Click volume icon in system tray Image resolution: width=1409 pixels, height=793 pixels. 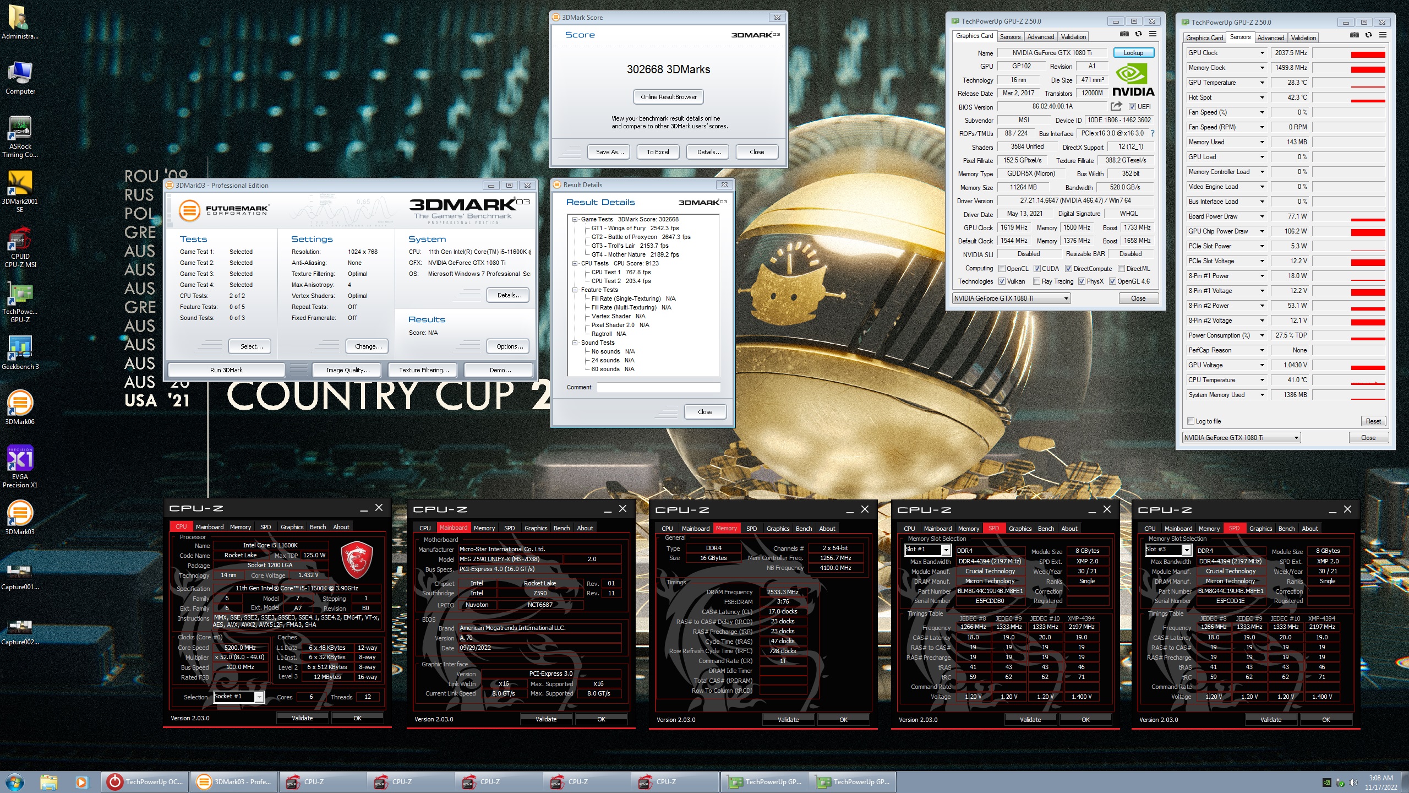(1354, 782)
